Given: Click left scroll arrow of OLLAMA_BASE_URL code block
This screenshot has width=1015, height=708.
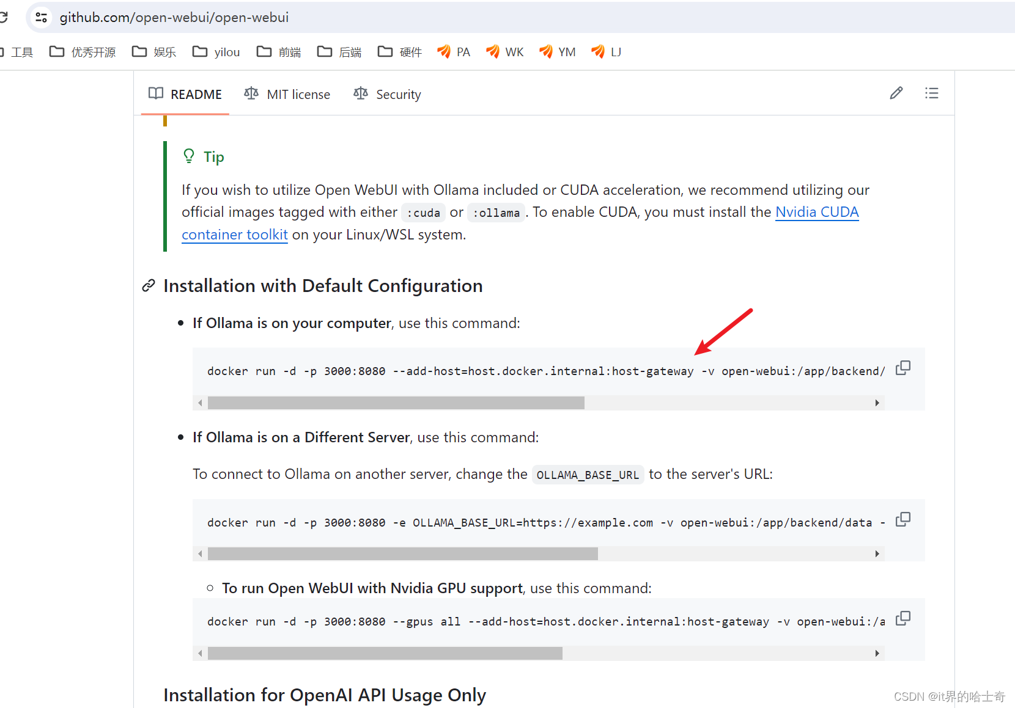Looking at the screenshot, I should click(x=200, y=554).
